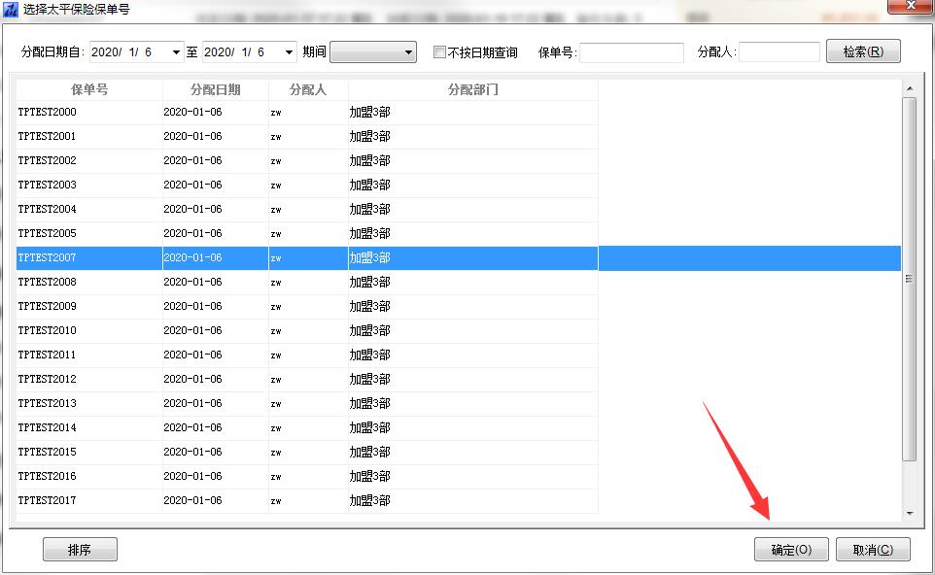Click the 保单号 input field
This screenshot has height=575, width=935.
632,52
